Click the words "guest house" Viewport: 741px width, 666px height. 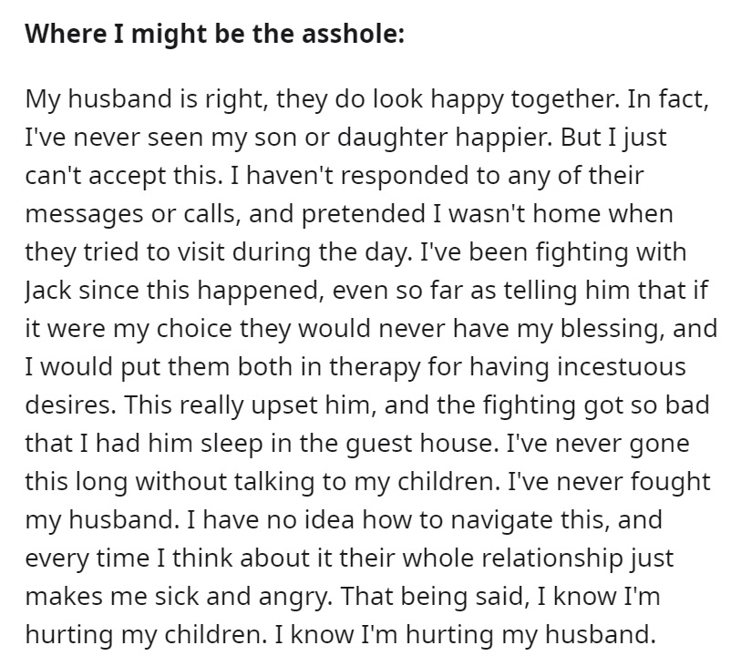pyautogui.click(x=421, y=444)
